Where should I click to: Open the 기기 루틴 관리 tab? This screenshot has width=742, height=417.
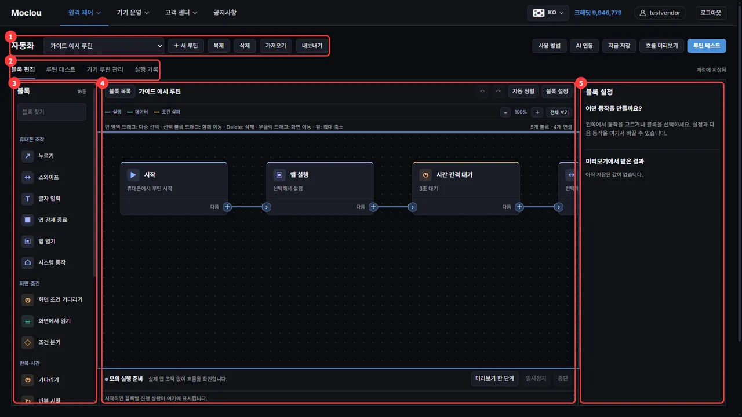[x=105, y=69]
